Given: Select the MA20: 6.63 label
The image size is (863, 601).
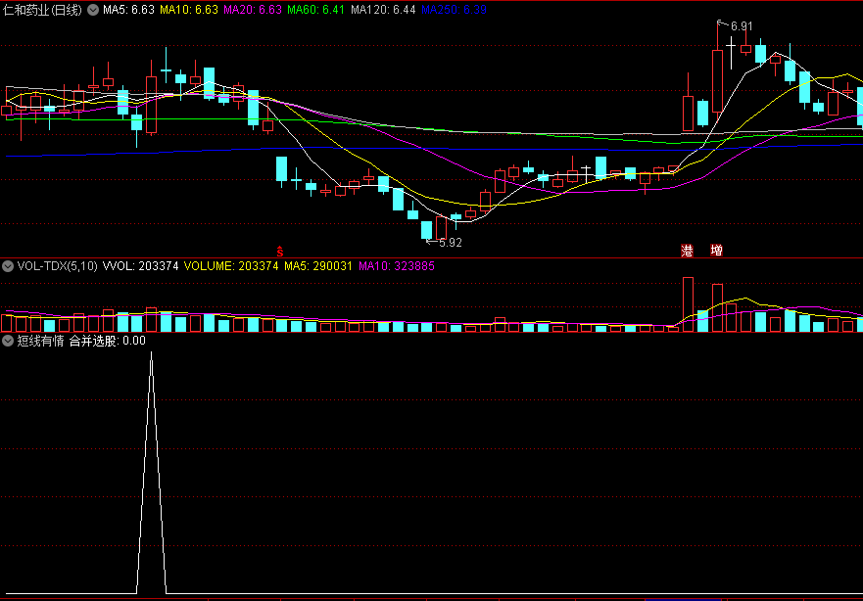Looking at the screenshot, I should 253,10.
